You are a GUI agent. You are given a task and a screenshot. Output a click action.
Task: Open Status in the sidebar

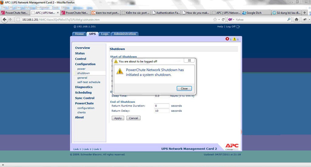click(80, 53)
